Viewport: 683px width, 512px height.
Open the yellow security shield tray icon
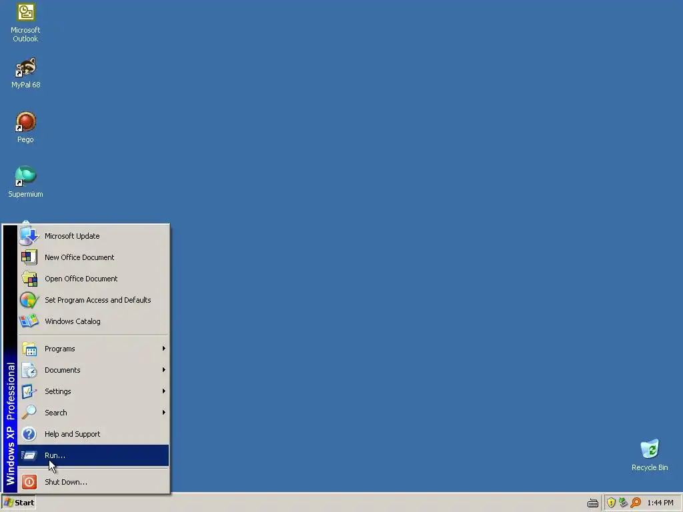pos(611,503)
